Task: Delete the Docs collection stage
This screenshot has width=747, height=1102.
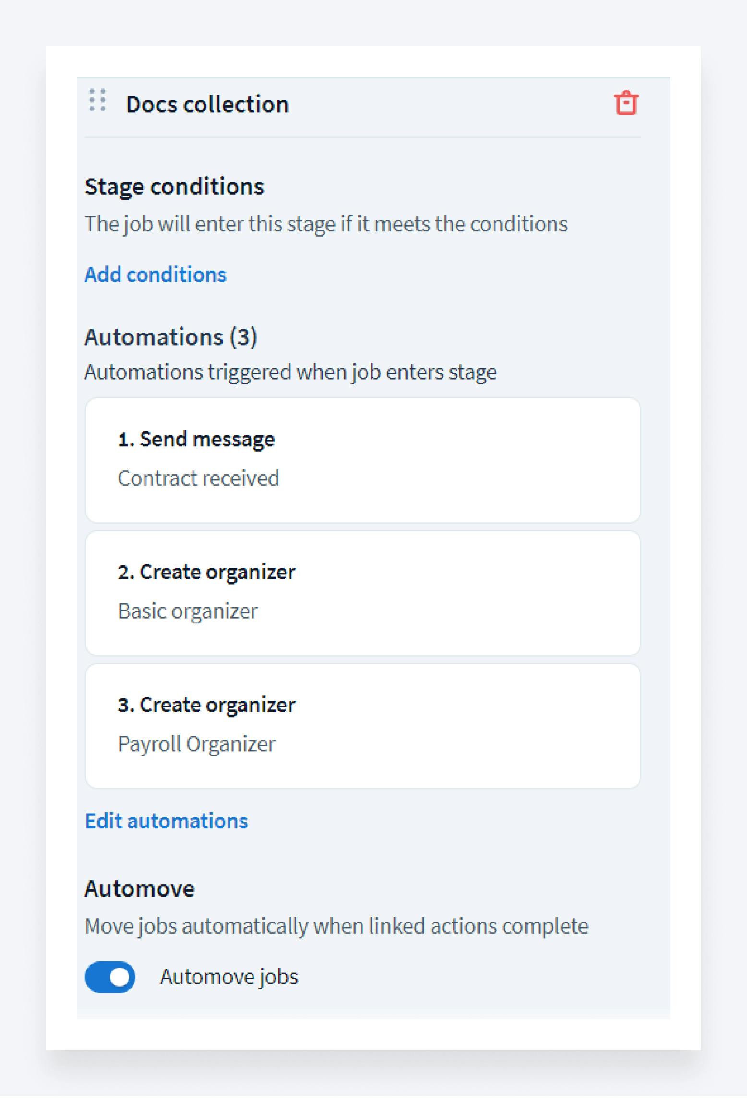Action: pyautogui.click(x=626, y=103)
